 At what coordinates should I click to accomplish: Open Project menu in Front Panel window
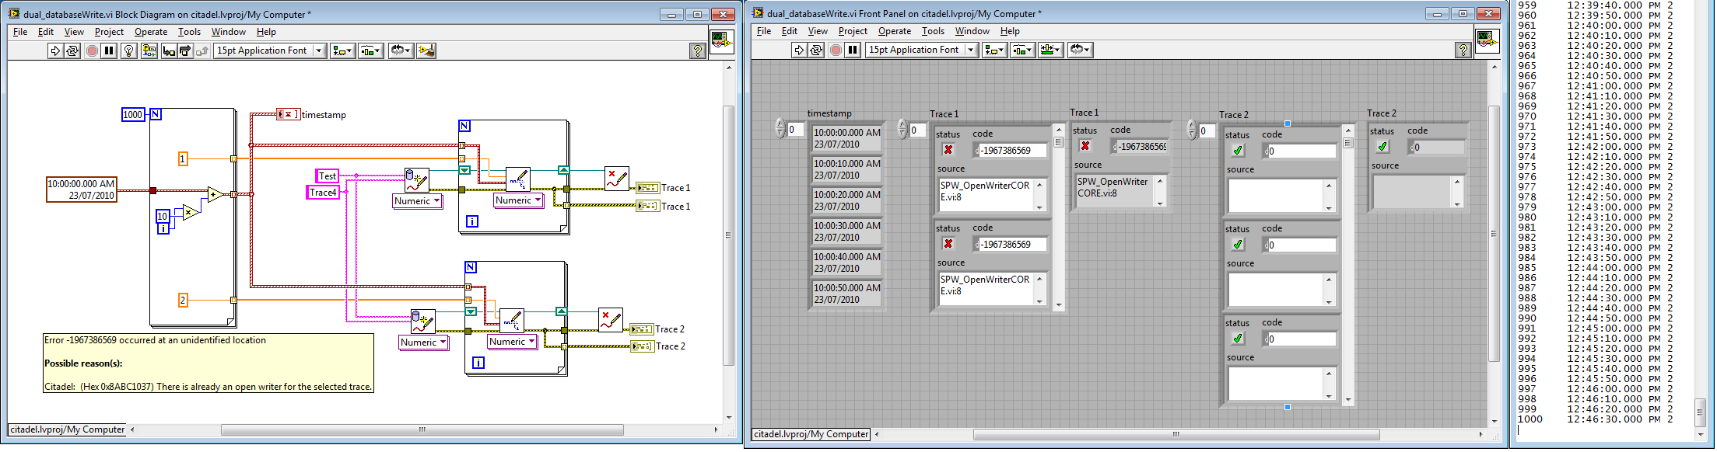click(x=853, y=31)
